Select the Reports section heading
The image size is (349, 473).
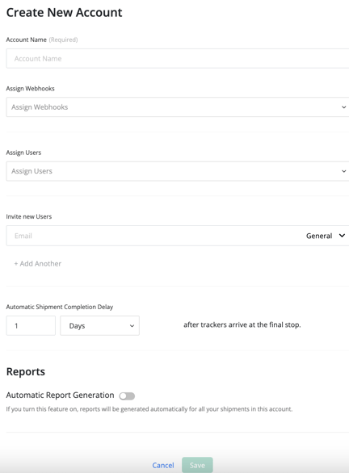[26, 371]
